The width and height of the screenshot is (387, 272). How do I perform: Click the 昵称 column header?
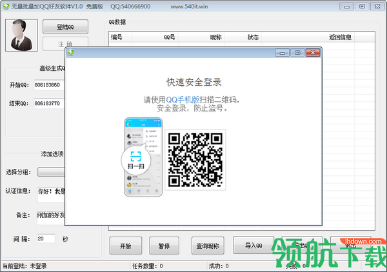201,37
